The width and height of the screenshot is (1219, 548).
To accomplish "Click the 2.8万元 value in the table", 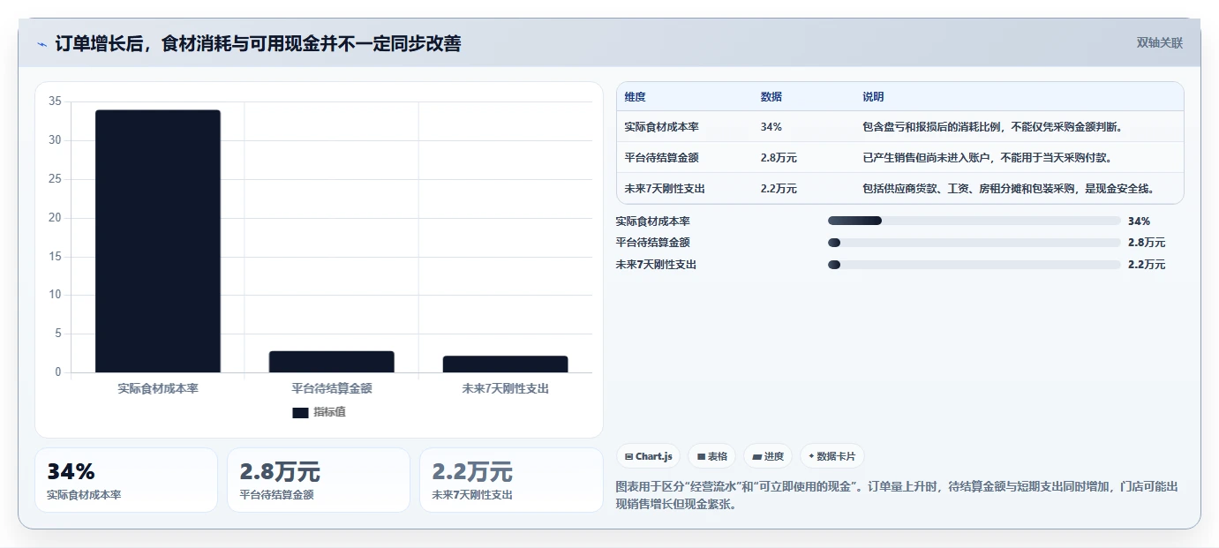I will click(x=779, y=158).
